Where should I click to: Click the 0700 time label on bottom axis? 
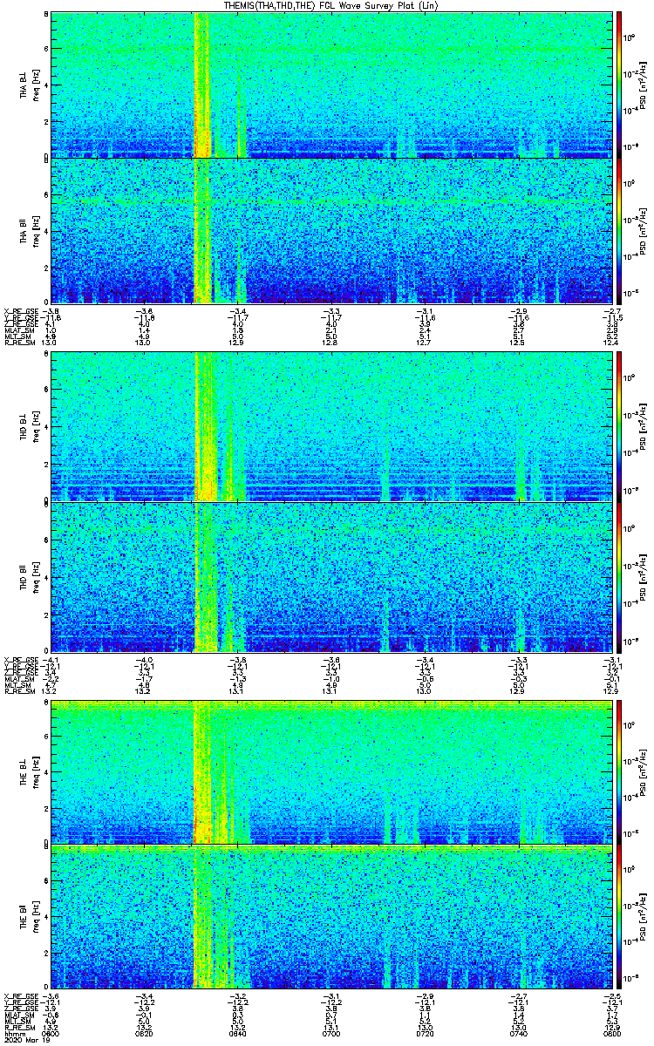click(x=331, y=1033)
